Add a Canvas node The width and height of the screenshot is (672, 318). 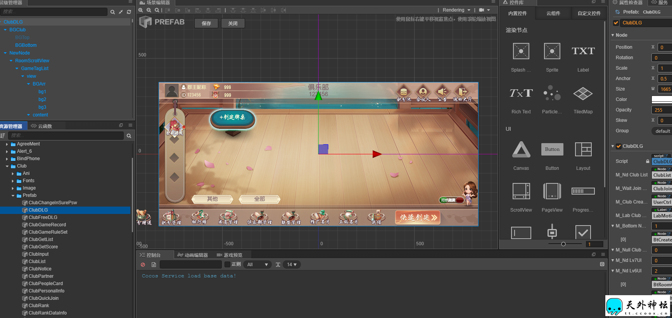tap(521, 149)
